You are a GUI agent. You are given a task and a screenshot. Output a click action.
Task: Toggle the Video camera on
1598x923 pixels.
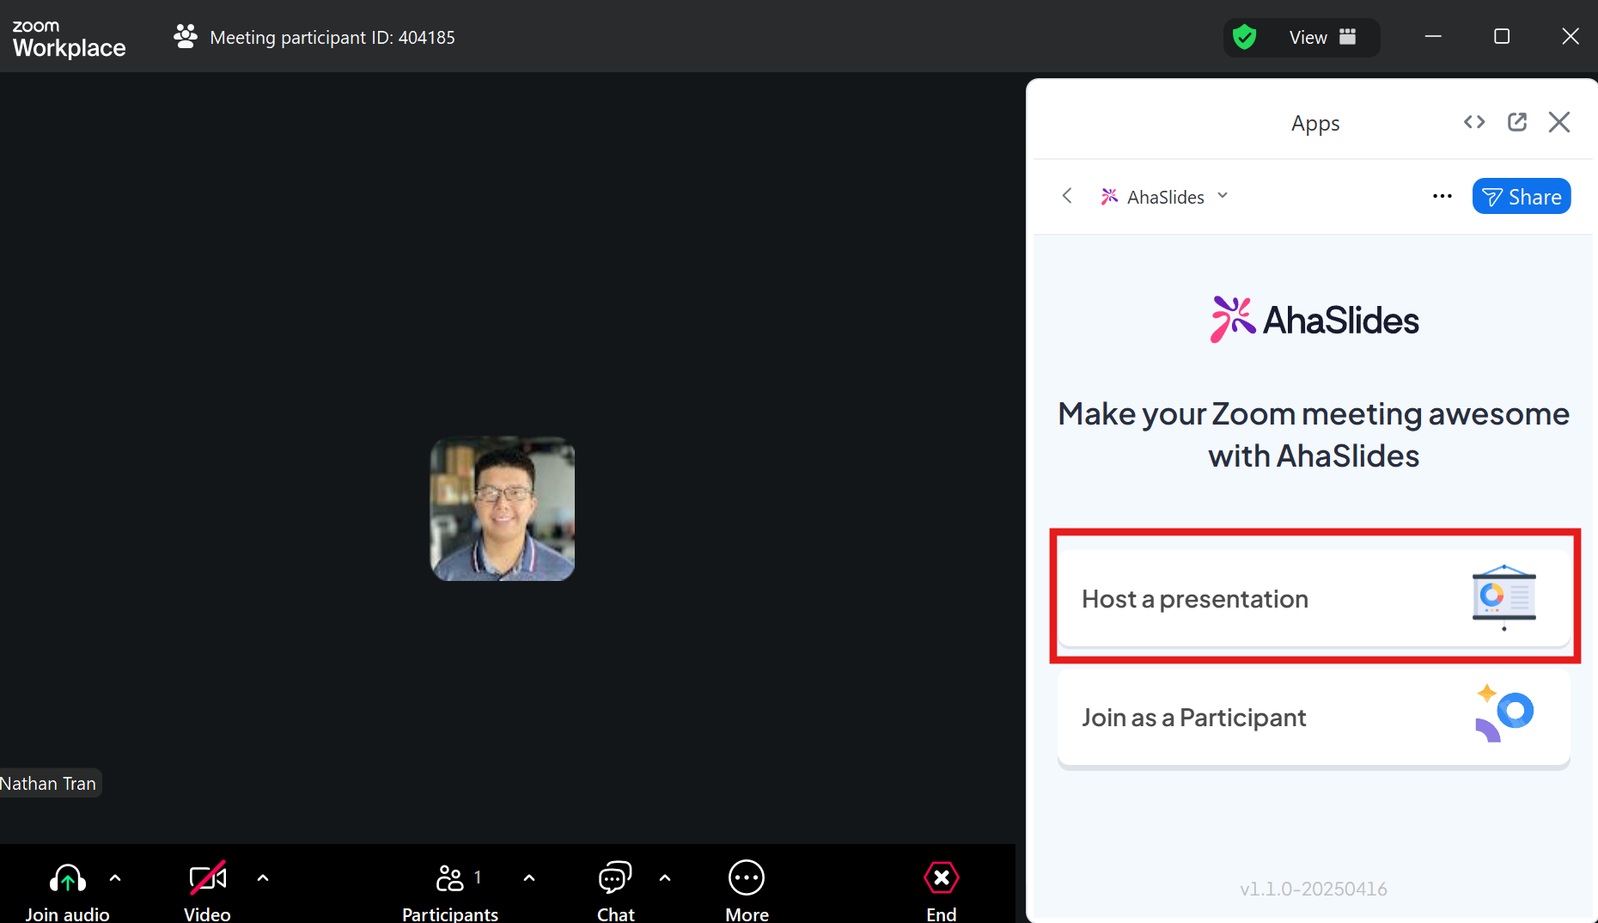click(x=207, y=878)
